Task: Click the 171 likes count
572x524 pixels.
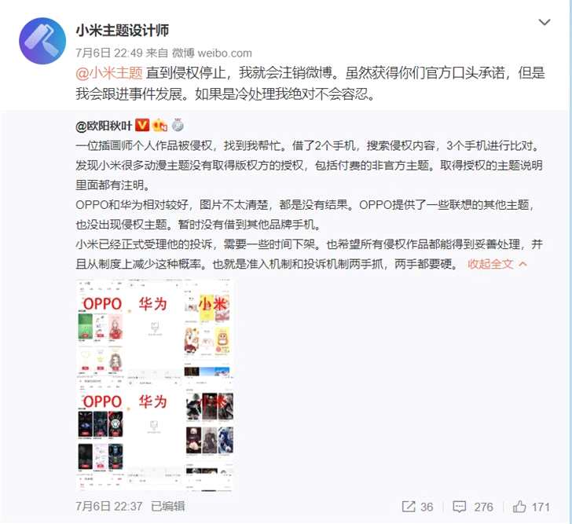Action: [x=541, y=507]
